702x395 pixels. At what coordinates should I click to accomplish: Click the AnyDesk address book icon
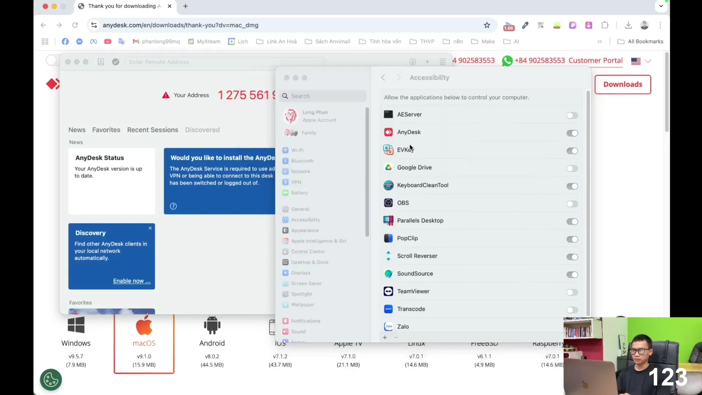coord(101,62)
